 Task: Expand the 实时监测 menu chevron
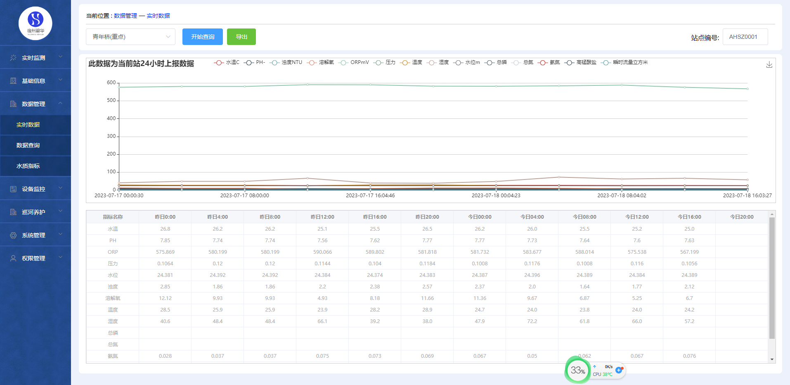pos(61,57)
